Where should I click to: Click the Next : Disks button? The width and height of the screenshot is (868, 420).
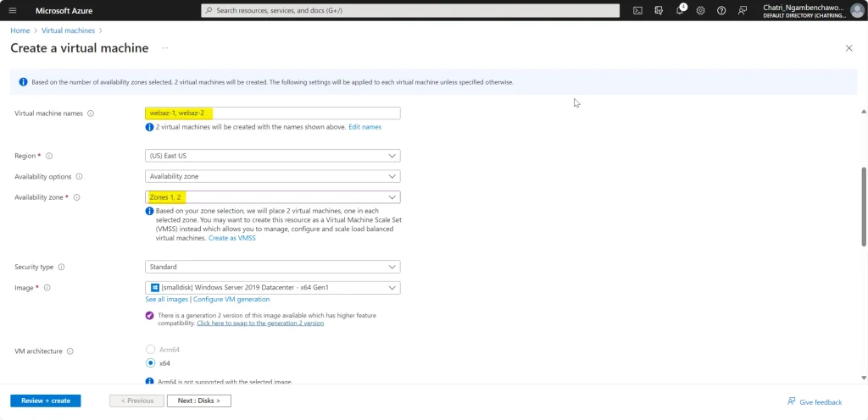198,401
